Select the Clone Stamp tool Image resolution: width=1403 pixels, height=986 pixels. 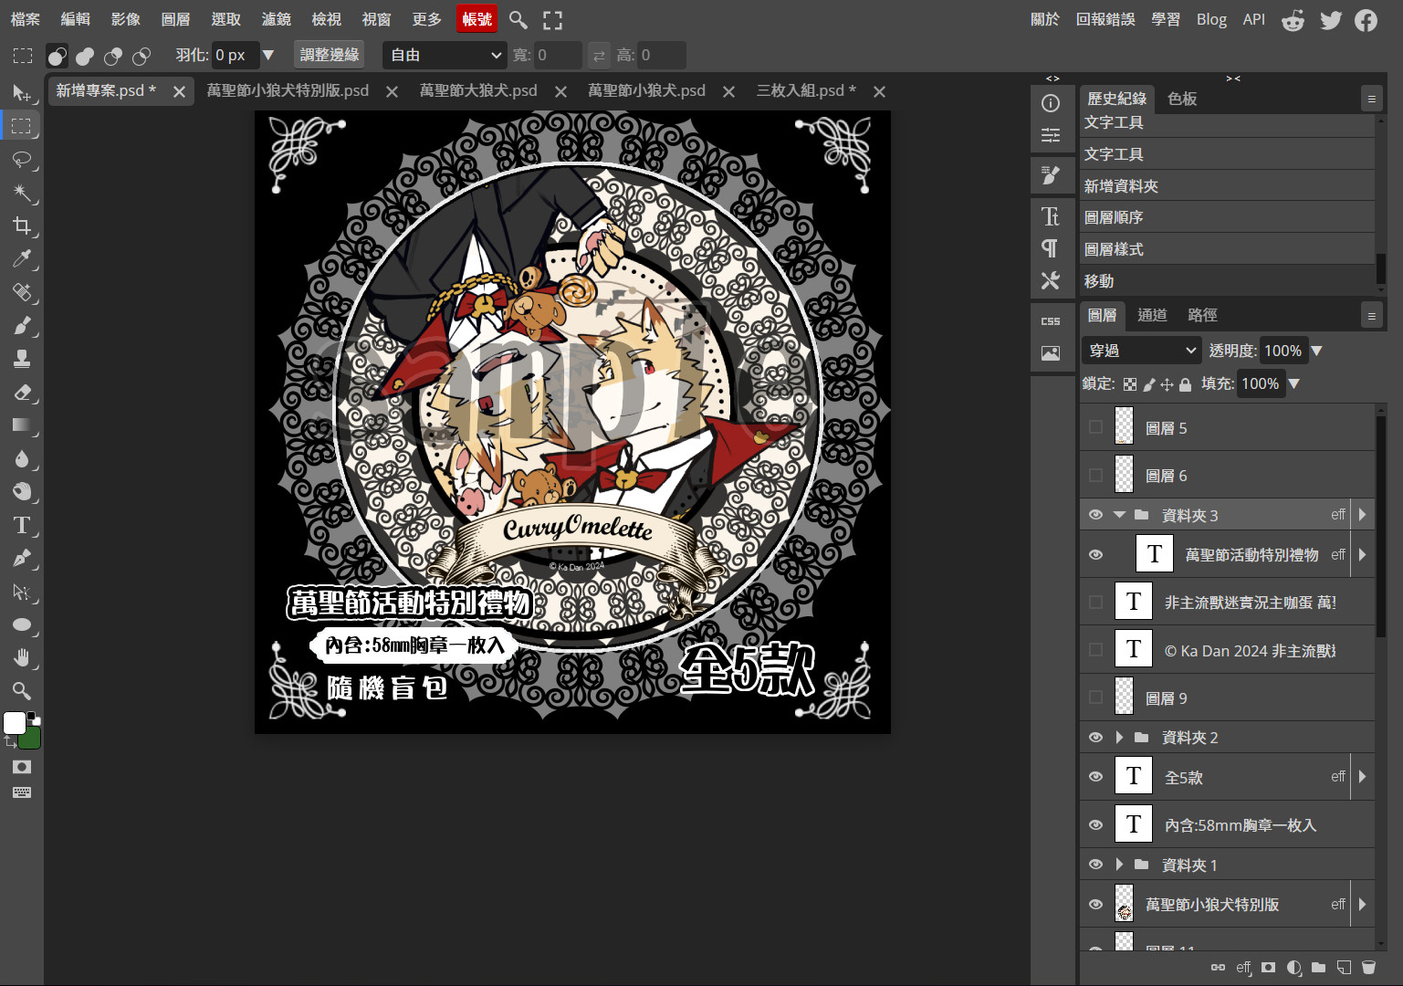pyautogui.click(x=22, y=359)
